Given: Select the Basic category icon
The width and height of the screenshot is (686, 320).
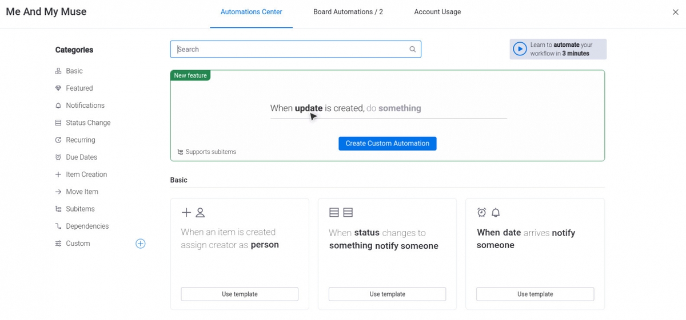Looking at the screenshot, I should point(58,71).
